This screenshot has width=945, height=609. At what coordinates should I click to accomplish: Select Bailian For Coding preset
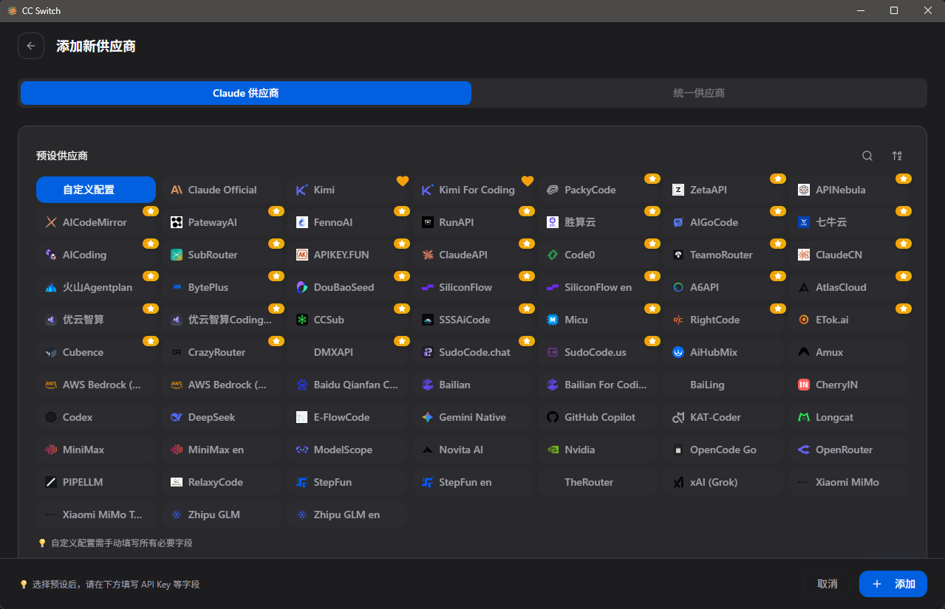click(x=598, y=385)
